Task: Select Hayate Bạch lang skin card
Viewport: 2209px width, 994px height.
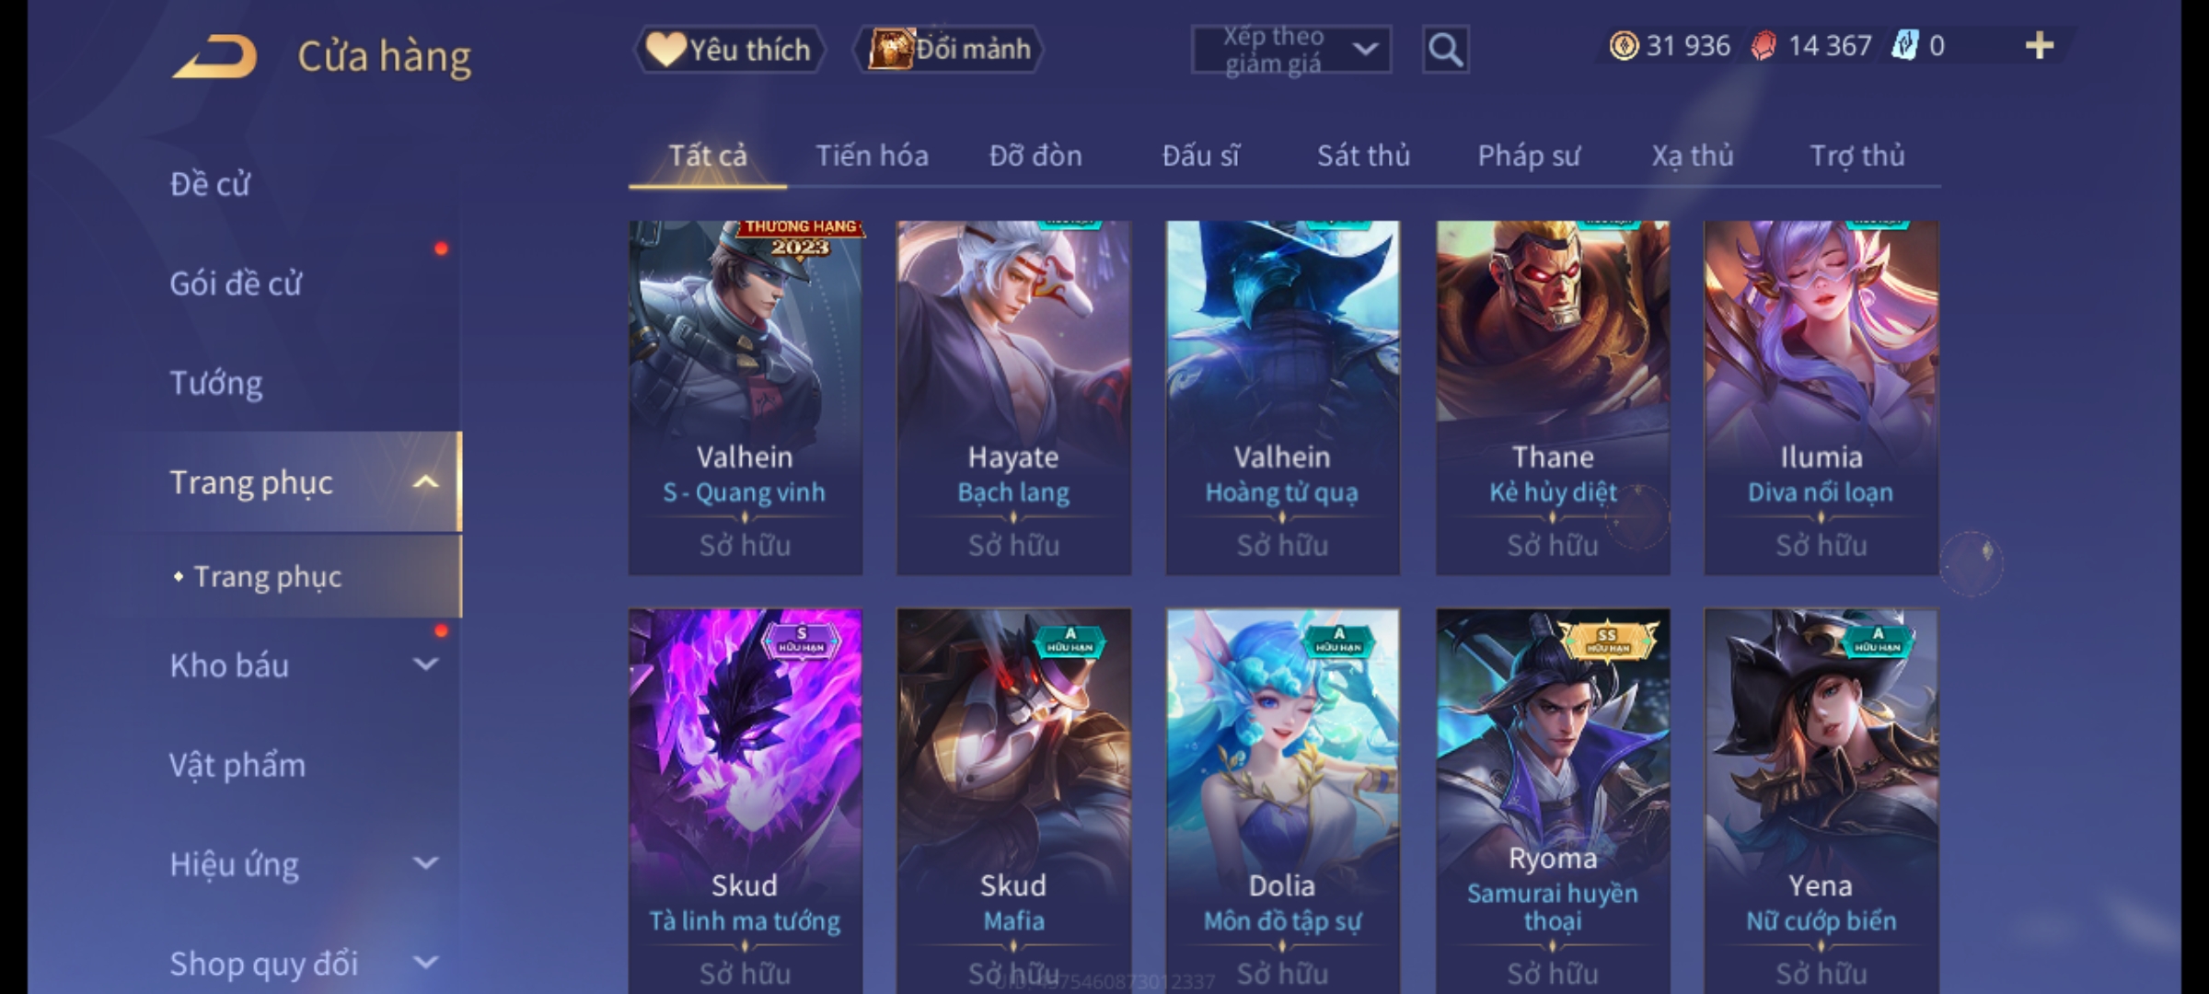Action: [1013, 398]
